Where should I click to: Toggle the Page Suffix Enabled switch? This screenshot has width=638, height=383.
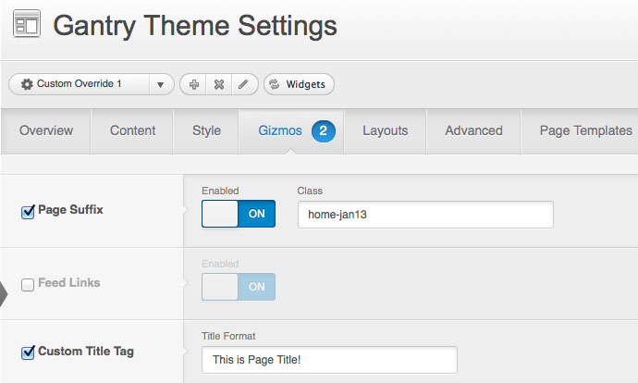pyautogui.click(x=239, y=214)
